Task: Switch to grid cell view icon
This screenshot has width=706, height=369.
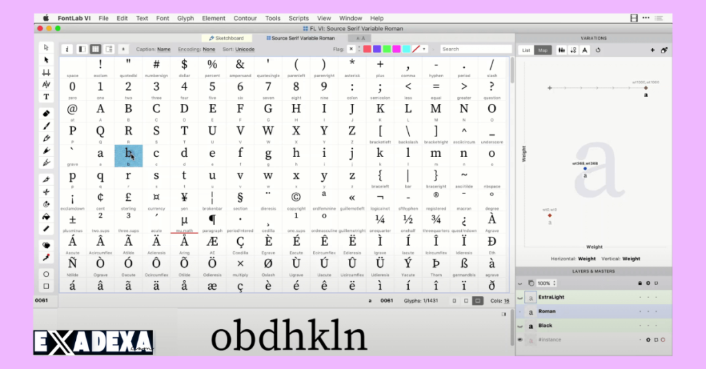Action: click(x=95, y=49)
